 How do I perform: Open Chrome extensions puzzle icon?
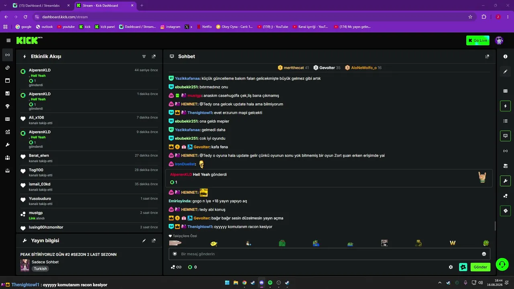point(484,17)
